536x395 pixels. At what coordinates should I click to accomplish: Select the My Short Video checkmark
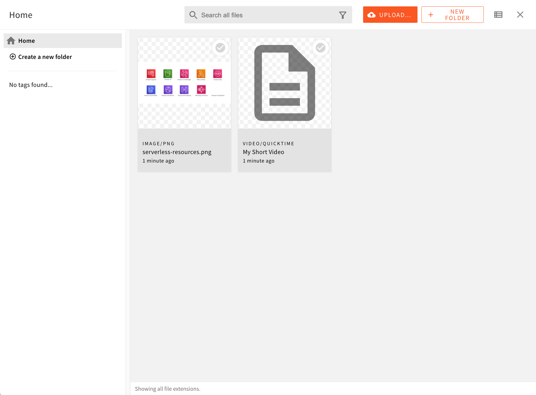(321, 47)
